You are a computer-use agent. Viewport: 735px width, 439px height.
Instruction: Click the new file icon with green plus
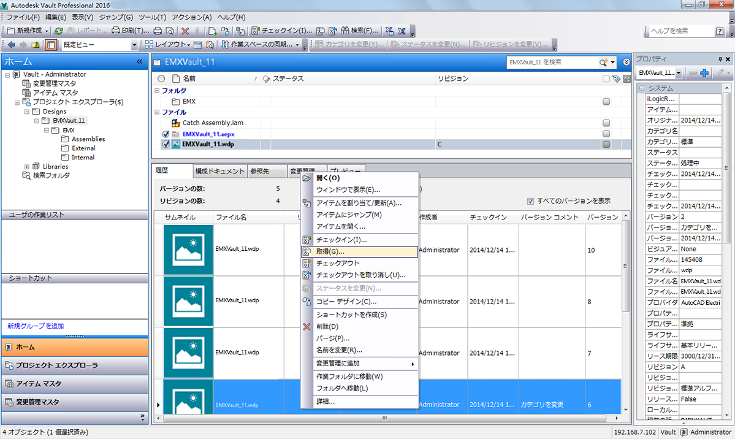click(x=212, y=31)
